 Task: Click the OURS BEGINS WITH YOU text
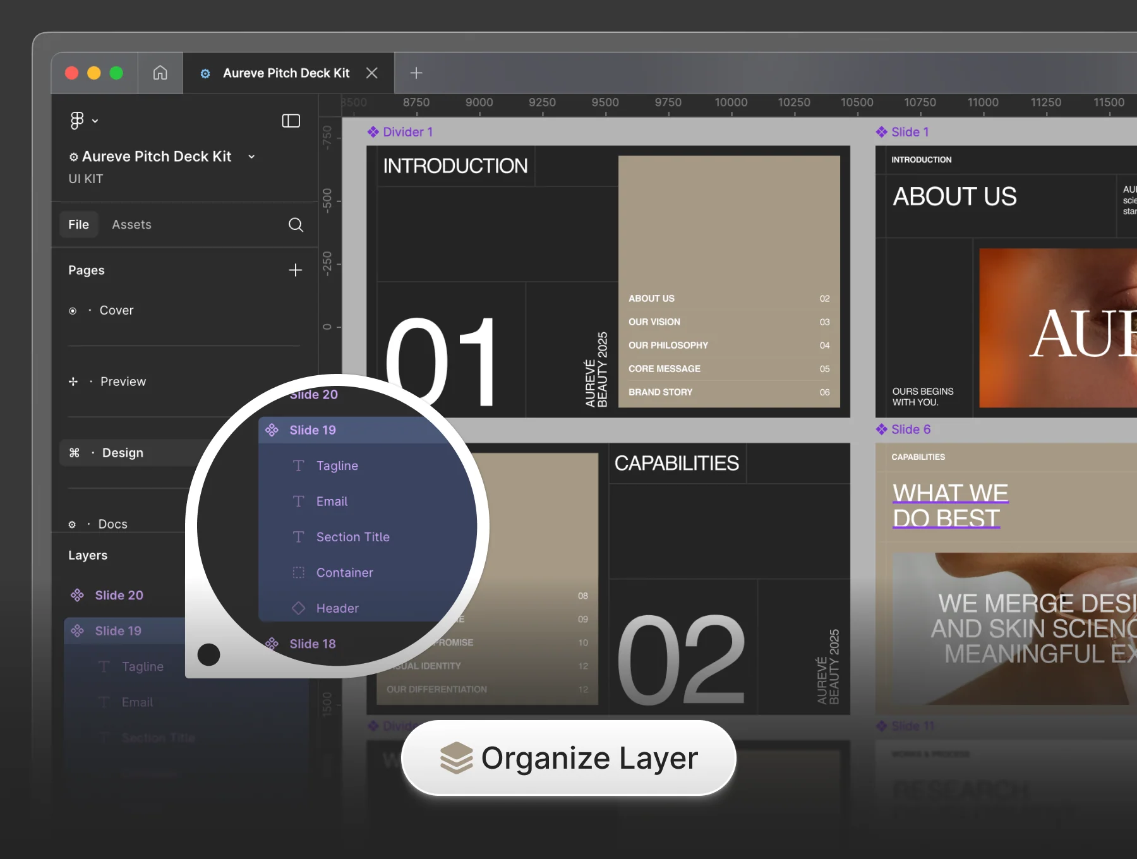coord(923,397)
